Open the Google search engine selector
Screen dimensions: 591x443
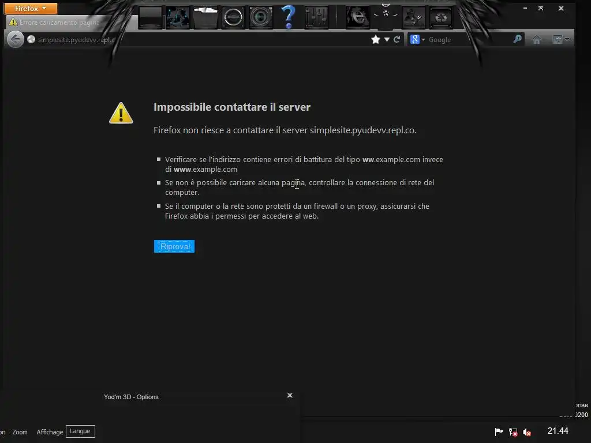(417, 40)
